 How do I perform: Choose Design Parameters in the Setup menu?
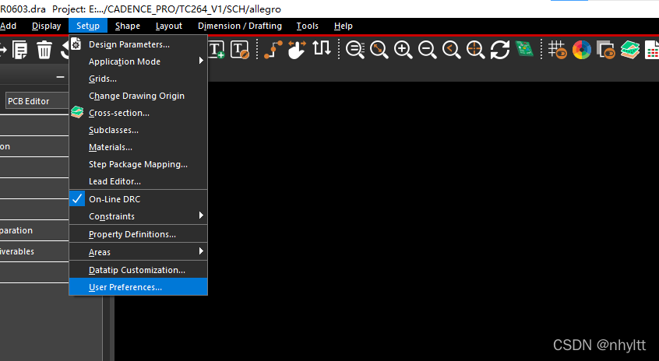(x=129, y=44)
